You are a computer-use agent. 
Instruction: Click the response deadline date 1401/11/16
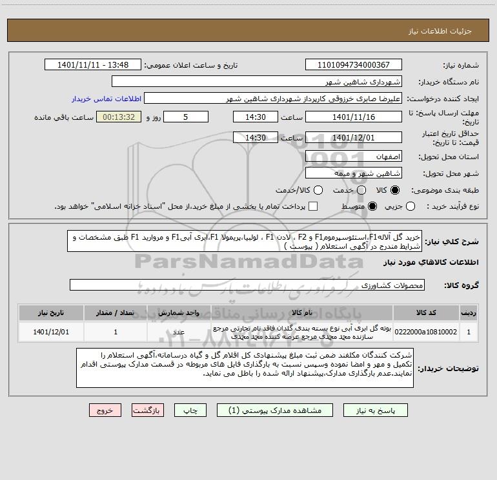354,117
